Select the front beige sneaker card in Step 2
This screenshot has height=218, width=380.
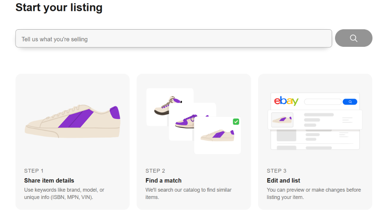(x=218, y=136)
